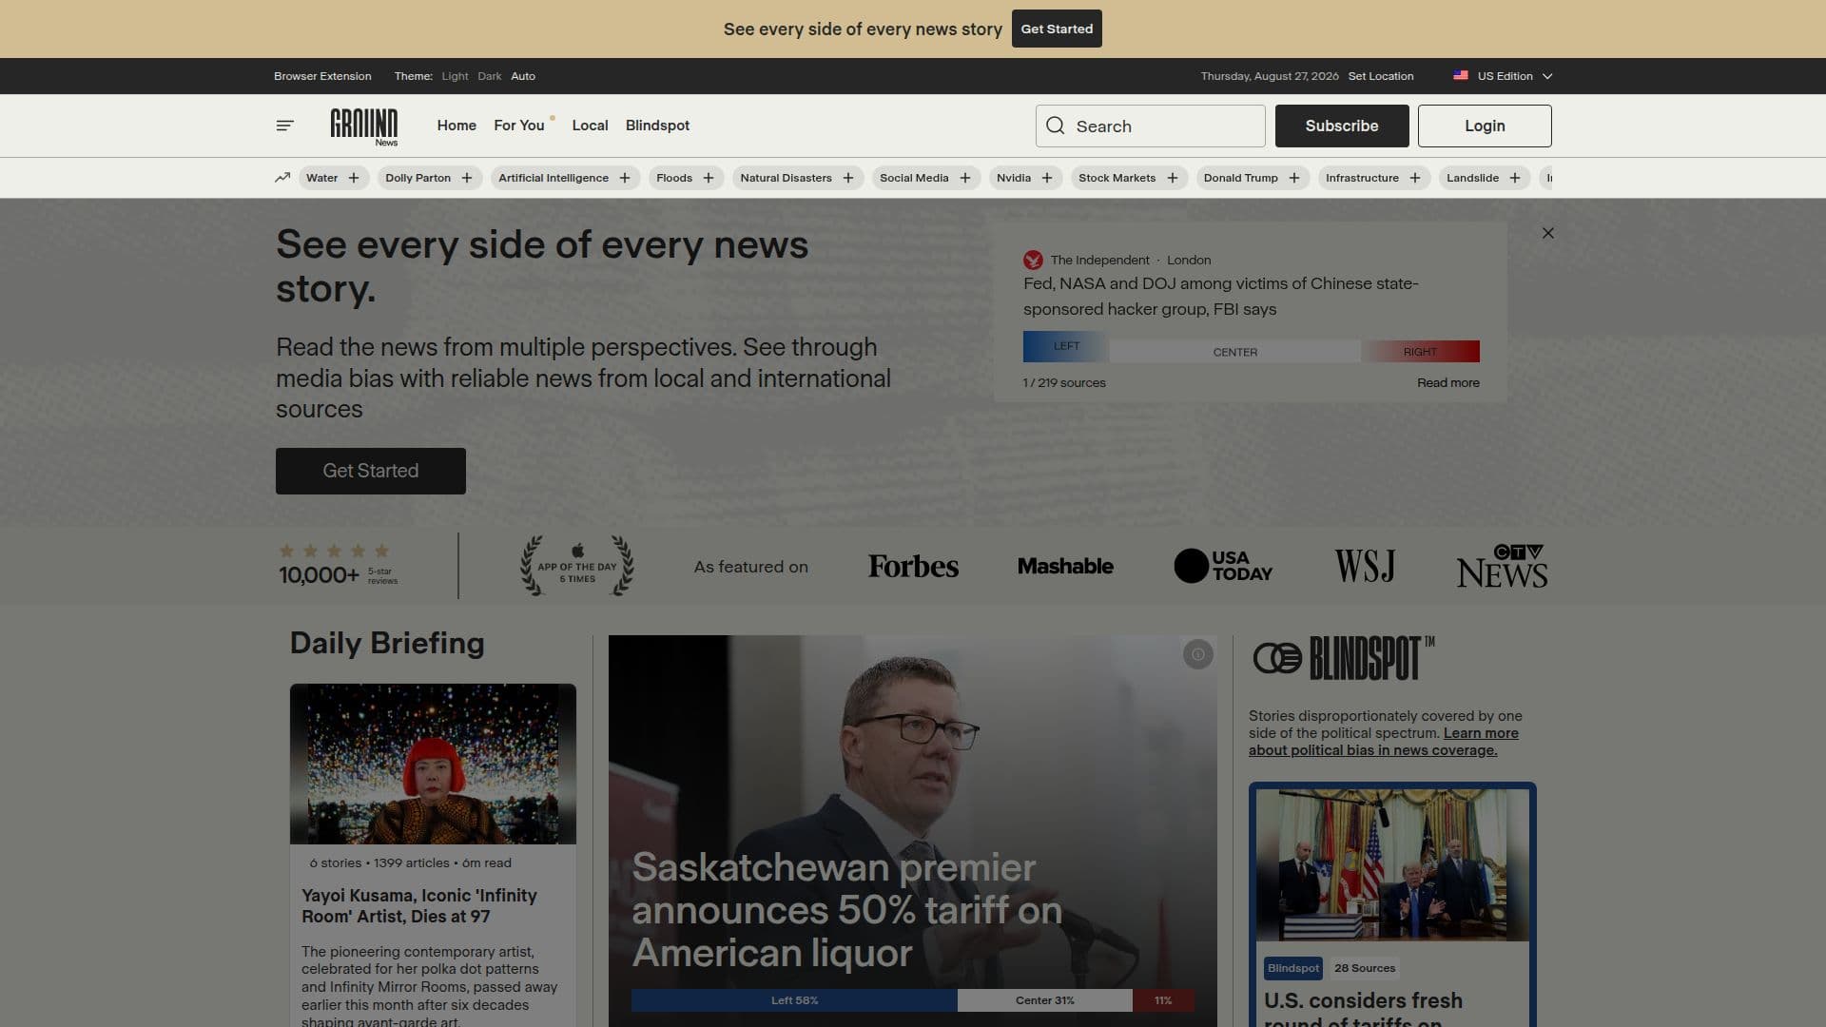Open the hamburger menu icon

click(x=284, y=126)
